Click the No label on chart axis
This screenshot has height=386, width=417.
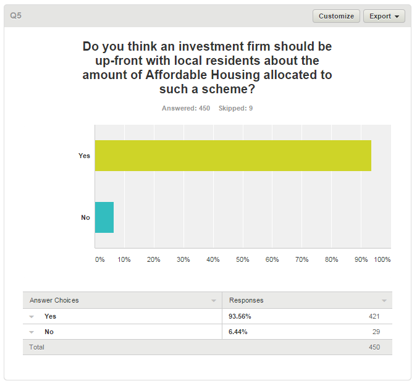(85, 217)
